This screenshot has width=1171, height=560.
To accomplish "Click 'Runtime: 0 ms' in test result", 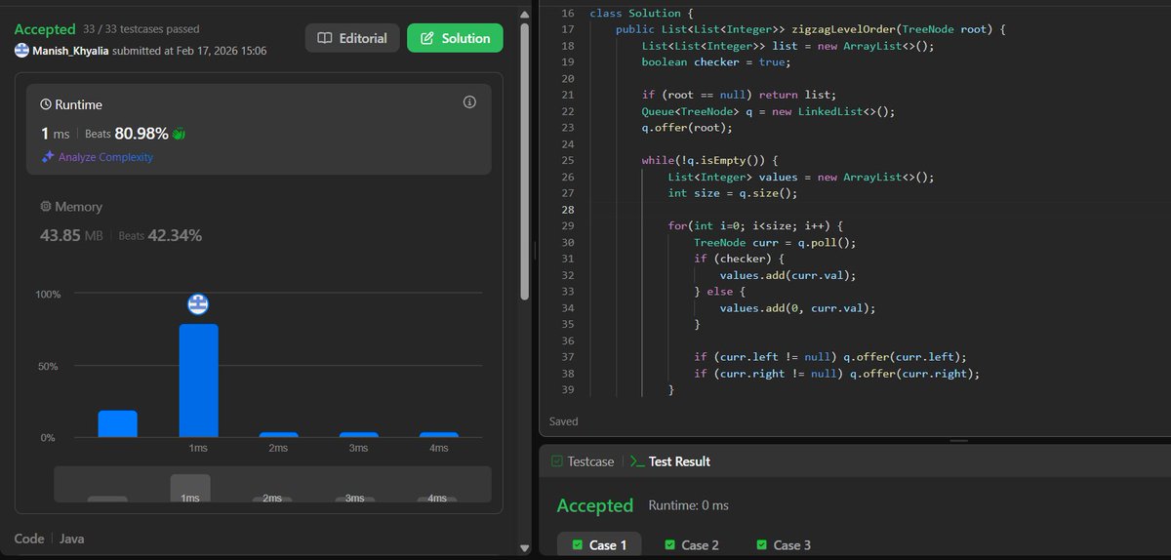I will 688,505.
